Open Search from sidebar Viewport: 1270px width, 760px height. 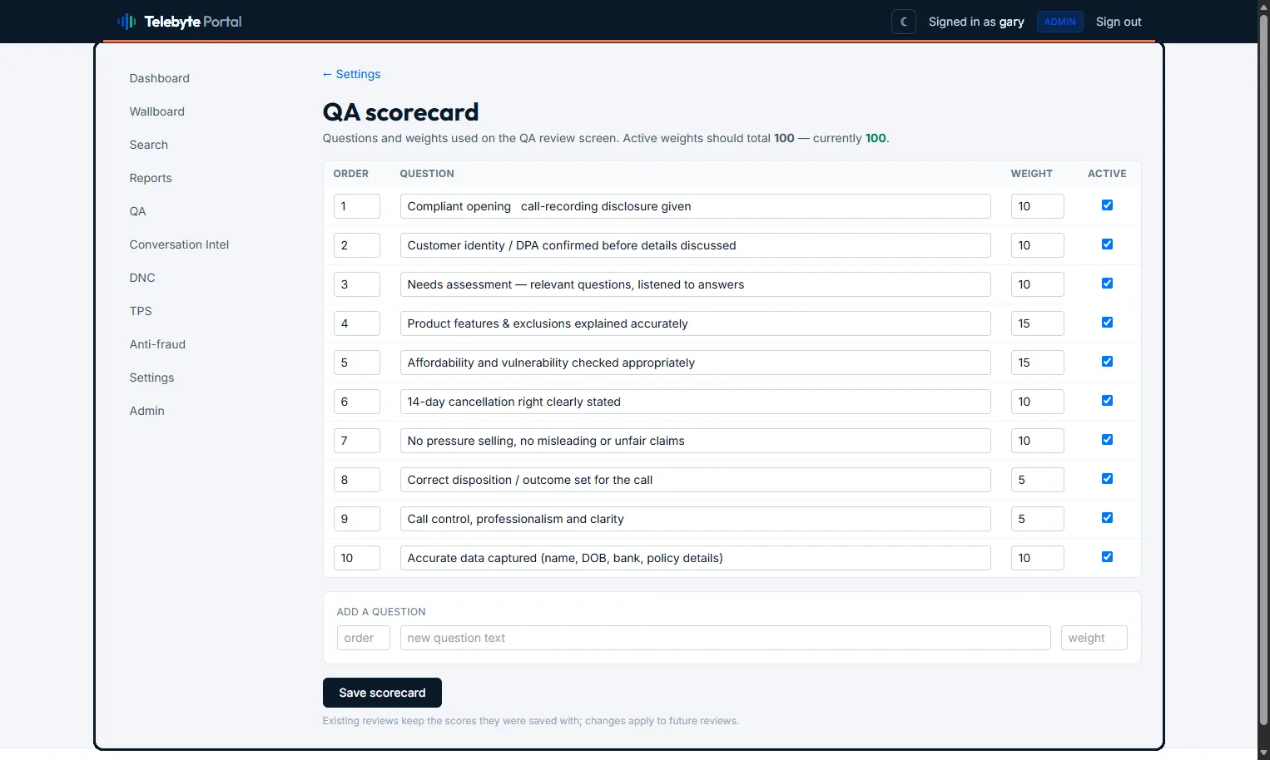[x=149, y=145]
